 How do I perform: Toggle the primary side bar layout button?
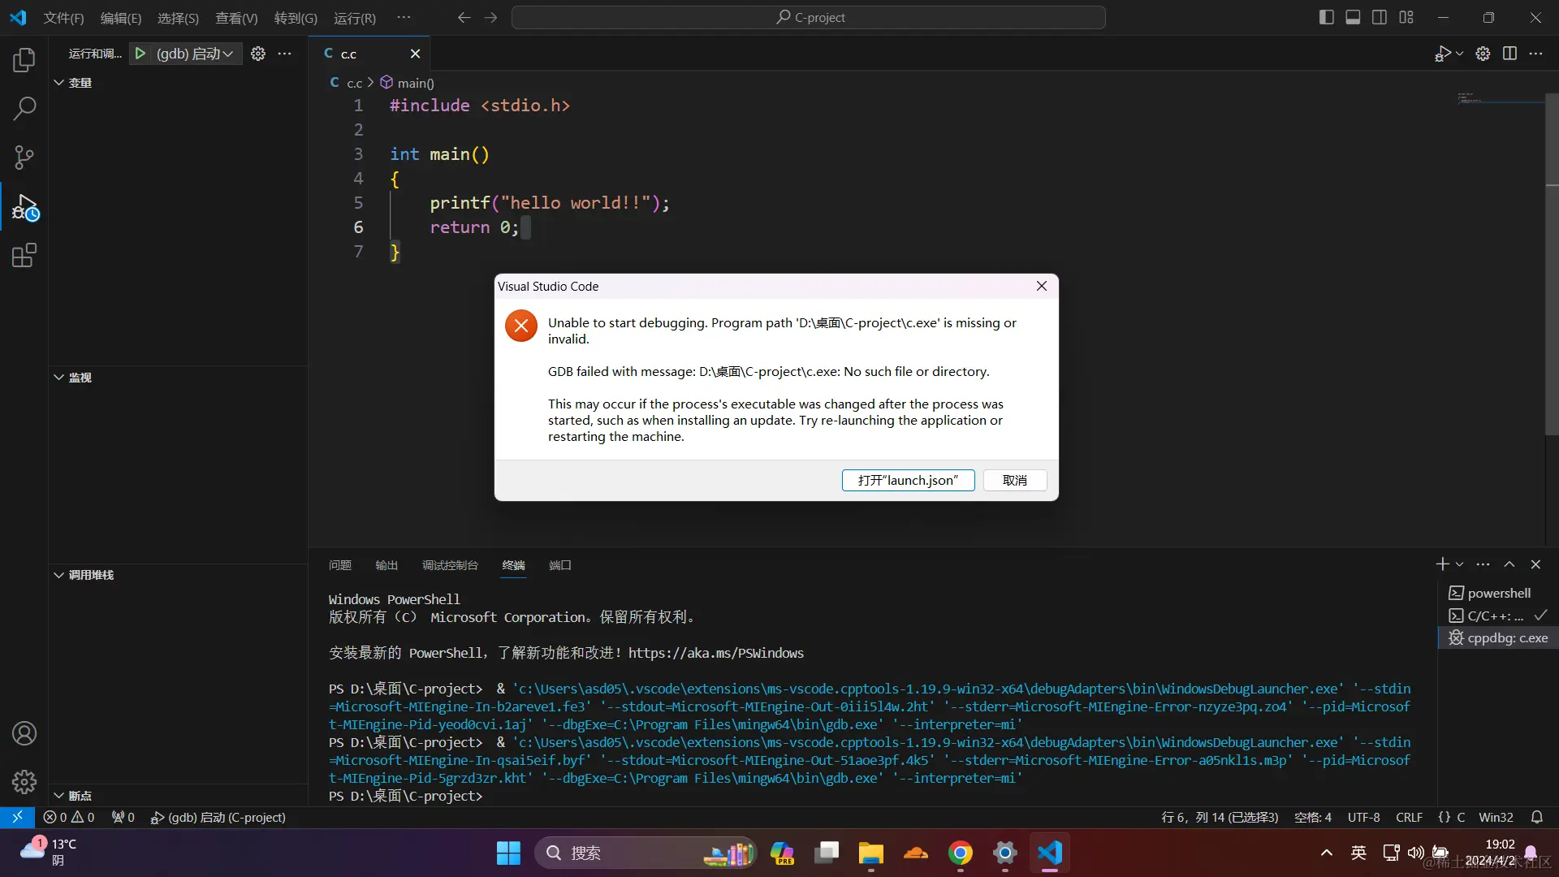1327,17
